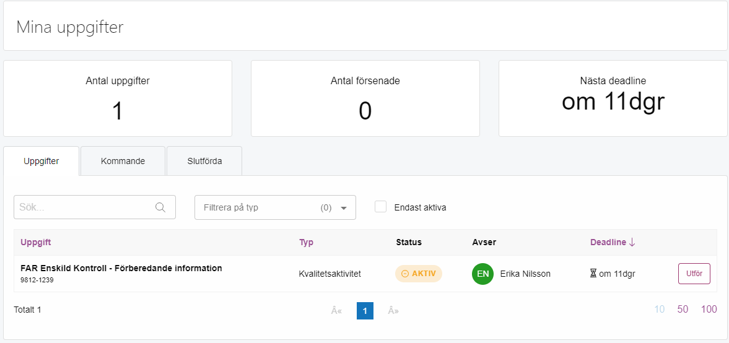Expand the filter dropdown caret arrow
The width and height of the screenshot is (729, 343).
pos(344,208)
